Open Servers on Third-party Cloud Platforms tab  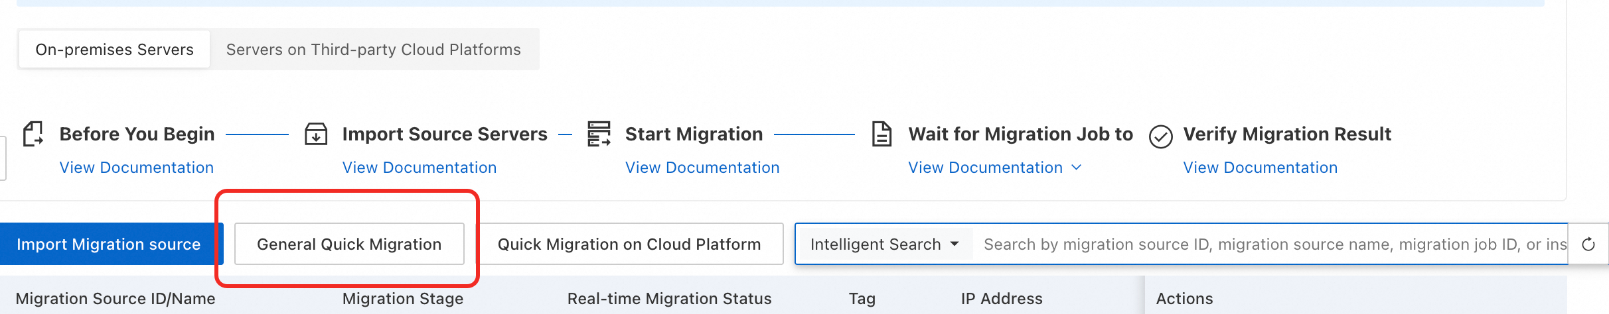point(373,50)
